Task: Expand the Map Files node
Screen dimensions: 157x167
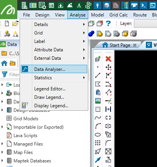Action: point(2,152)
